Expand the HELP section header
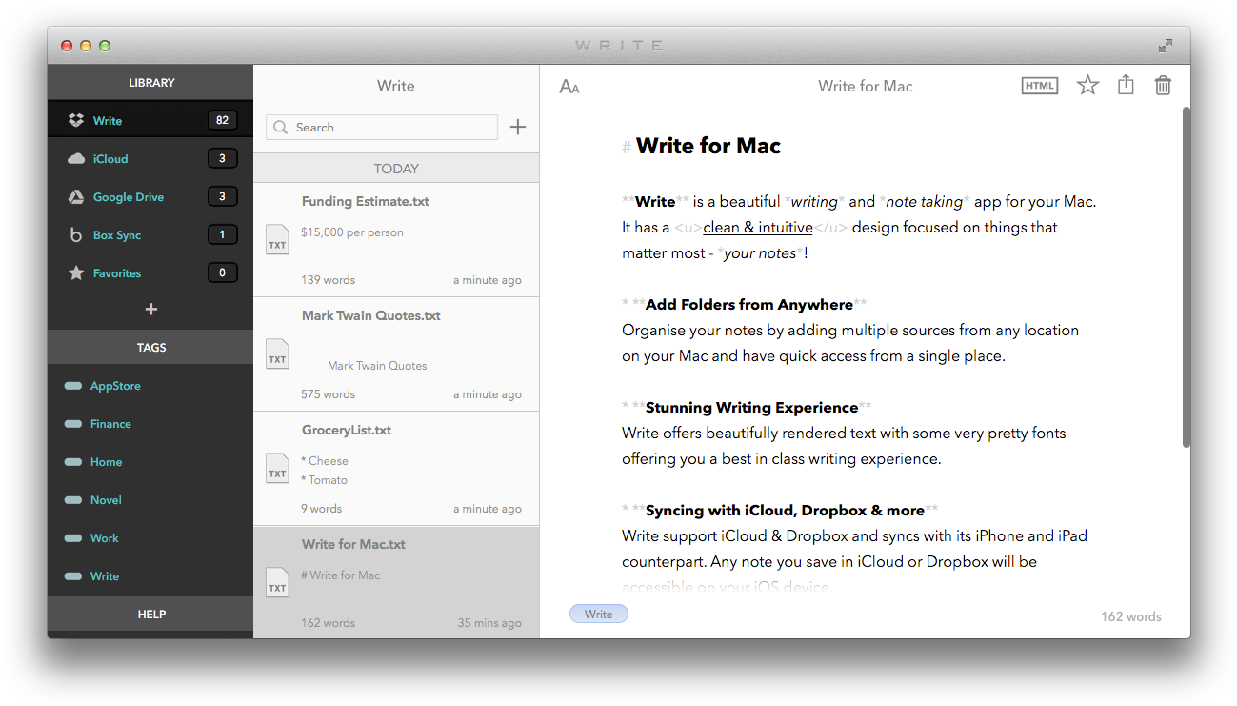Viewport: 1237px width, 706px height. point(150,614)
